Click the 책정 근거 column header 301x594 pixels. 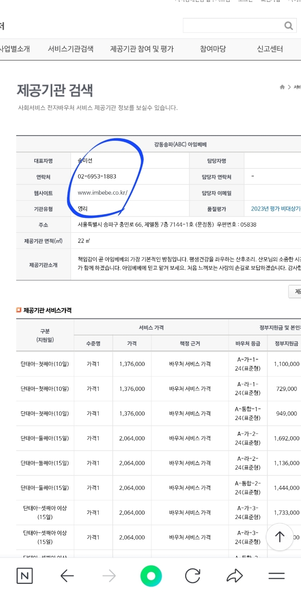[190, 343]
